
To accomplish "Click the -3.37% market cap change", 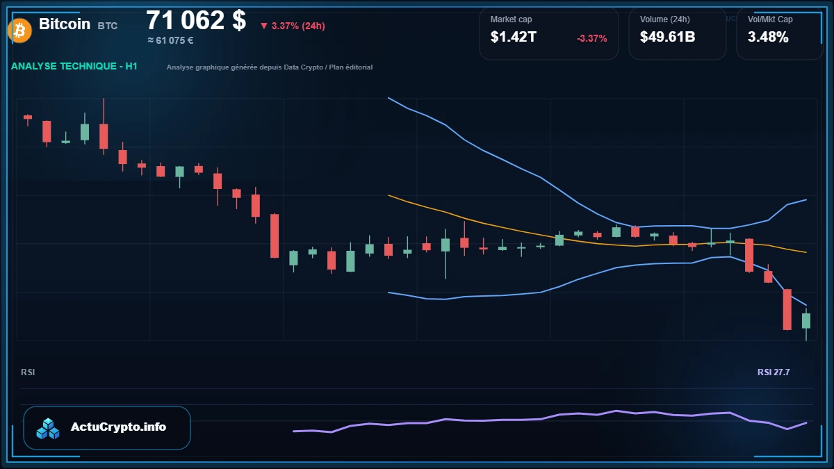I will coord(592,38).
